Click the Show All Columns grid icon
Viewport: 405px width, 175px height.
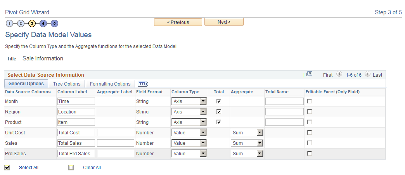point(143,84)
